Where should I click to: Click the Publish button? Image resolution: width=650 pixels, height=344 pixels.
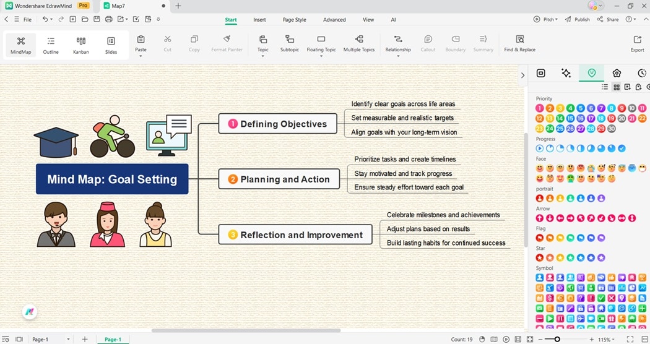(577, 19)
